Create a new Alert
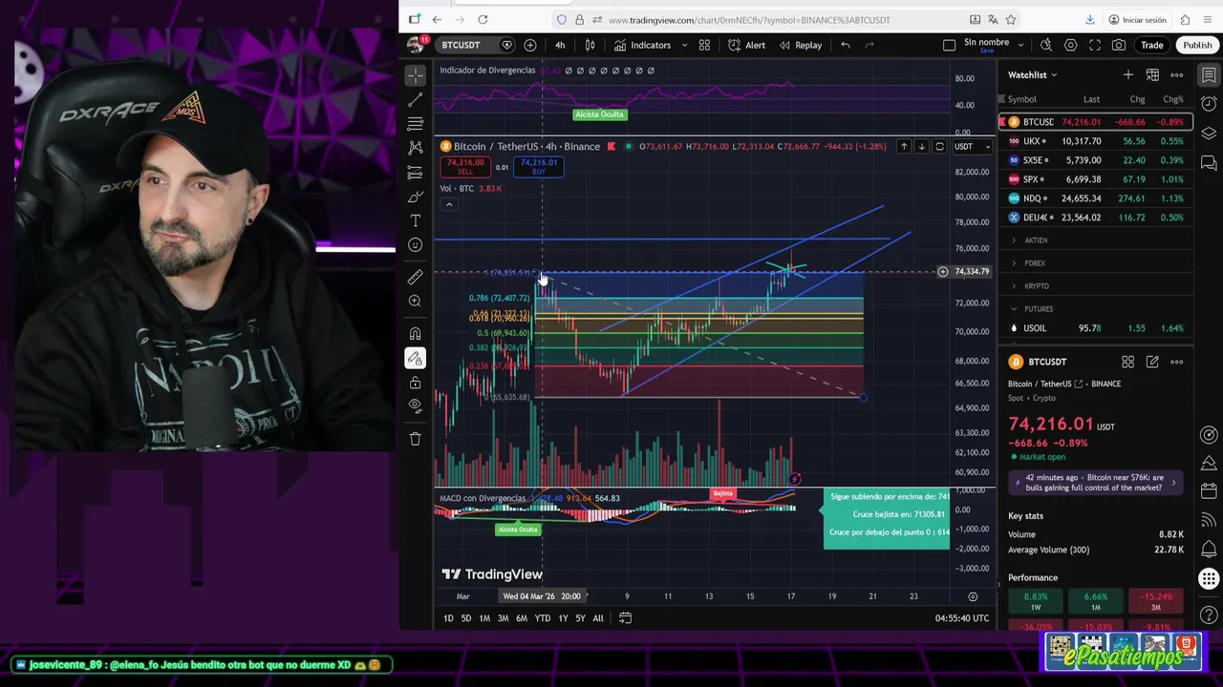Viewport: 1223px width, 687px height. (746, 45)
